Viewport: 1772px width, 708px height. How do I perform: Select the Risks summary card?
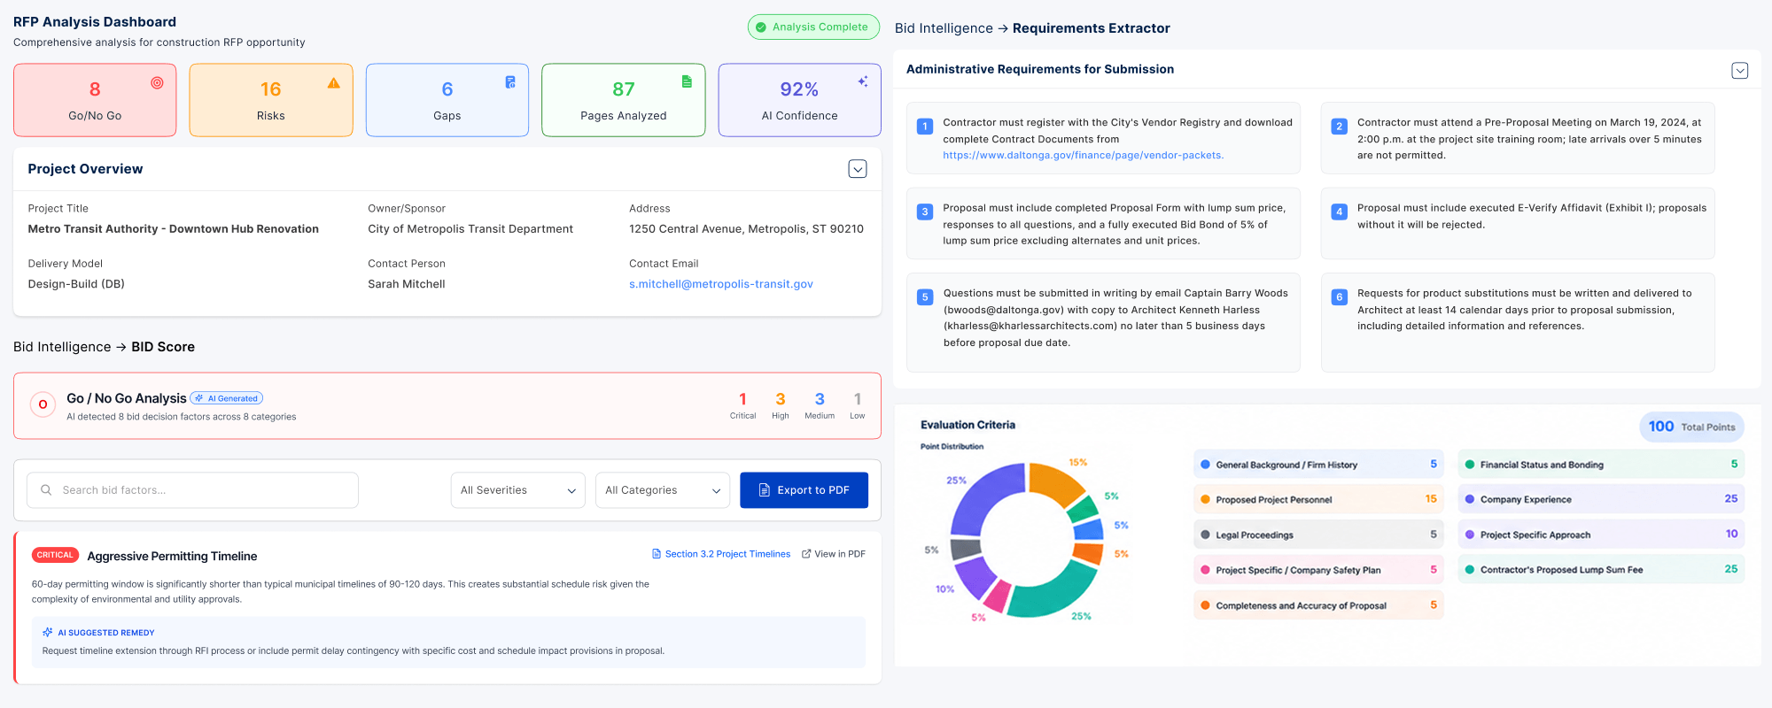click(271, 100)
